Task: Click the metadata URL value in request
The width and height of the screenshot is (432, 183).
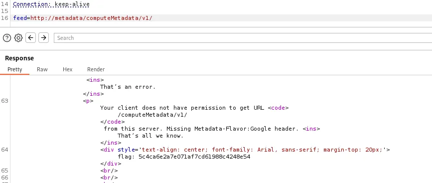Action: click(91, 18)
